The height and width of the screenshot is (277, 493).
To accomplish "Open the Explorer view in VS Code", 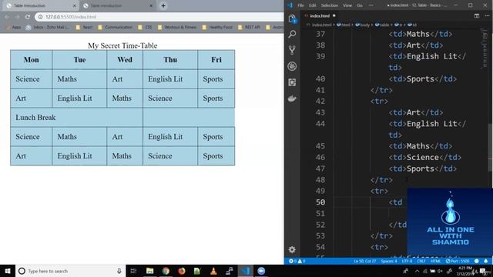I will click(x=293, y=18).
